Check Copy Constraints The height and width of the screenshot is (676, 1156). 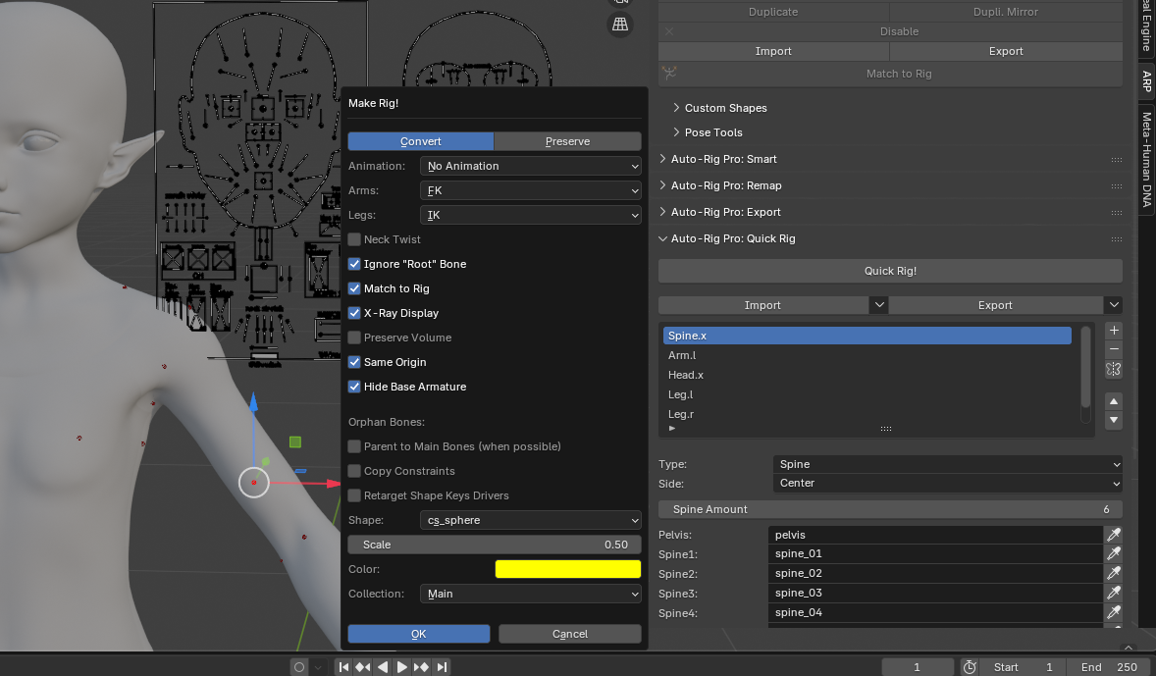[x=354, y=471]
